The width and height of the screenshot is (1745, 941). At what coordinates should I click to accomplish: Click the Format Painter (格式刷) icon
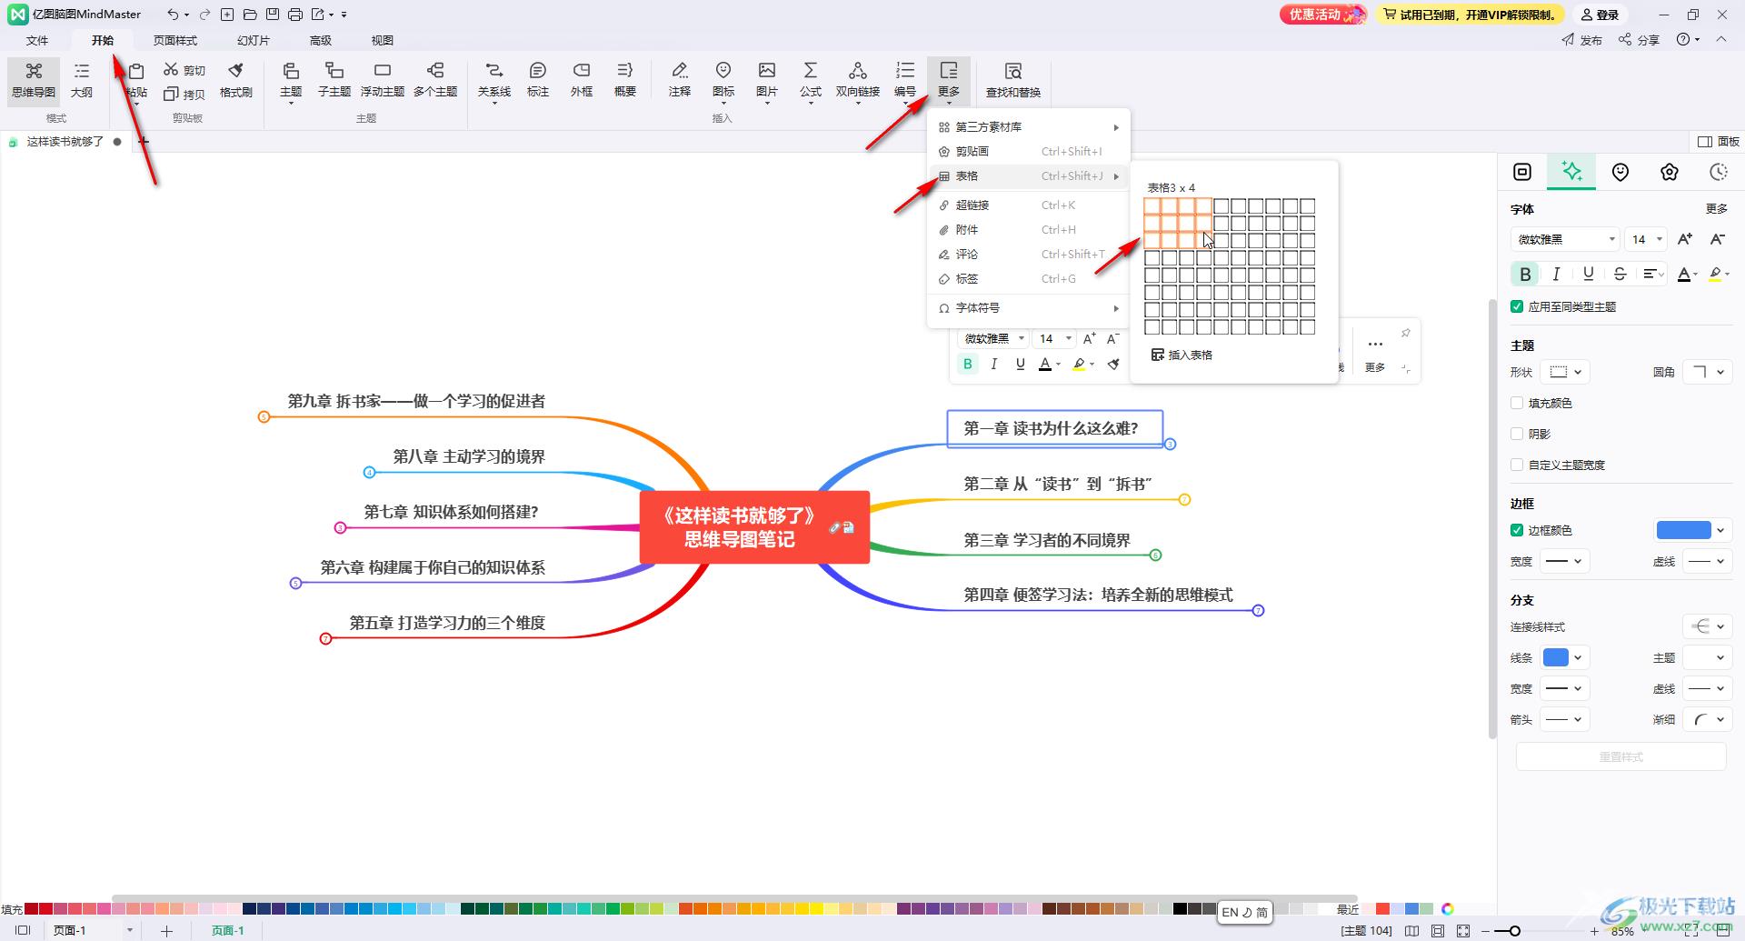point(235,80)
